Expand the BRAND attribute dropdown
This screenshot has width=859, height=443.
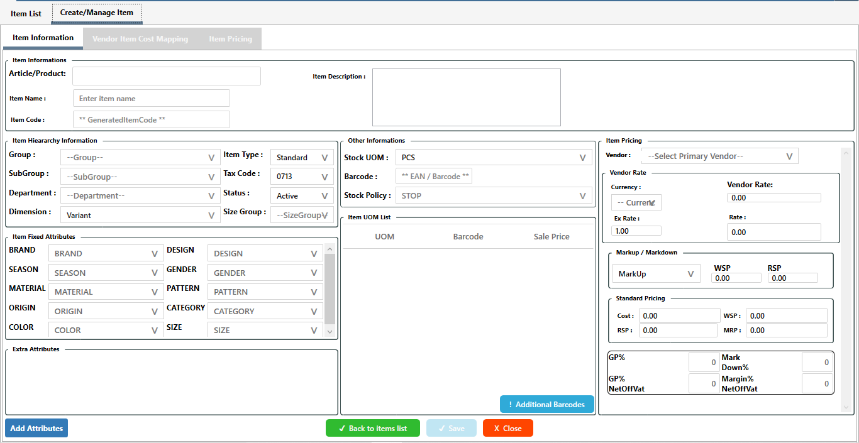(106, 254)
